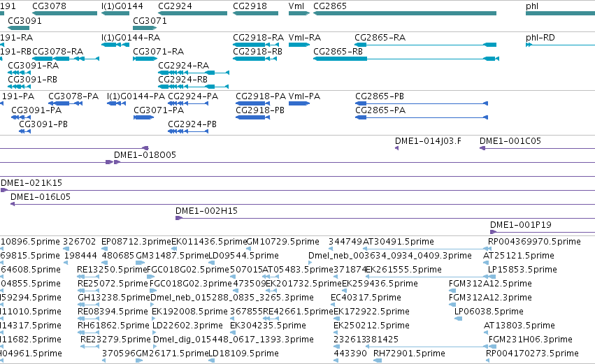
Task: Click the CG2865-RA transcript label
Action: tap(380, 38)
